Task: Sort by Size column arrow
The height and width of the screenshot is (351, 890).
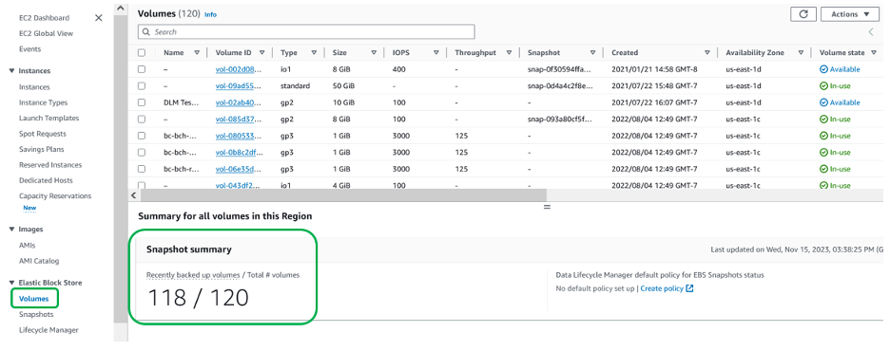Action: click(x=374, y=53)
